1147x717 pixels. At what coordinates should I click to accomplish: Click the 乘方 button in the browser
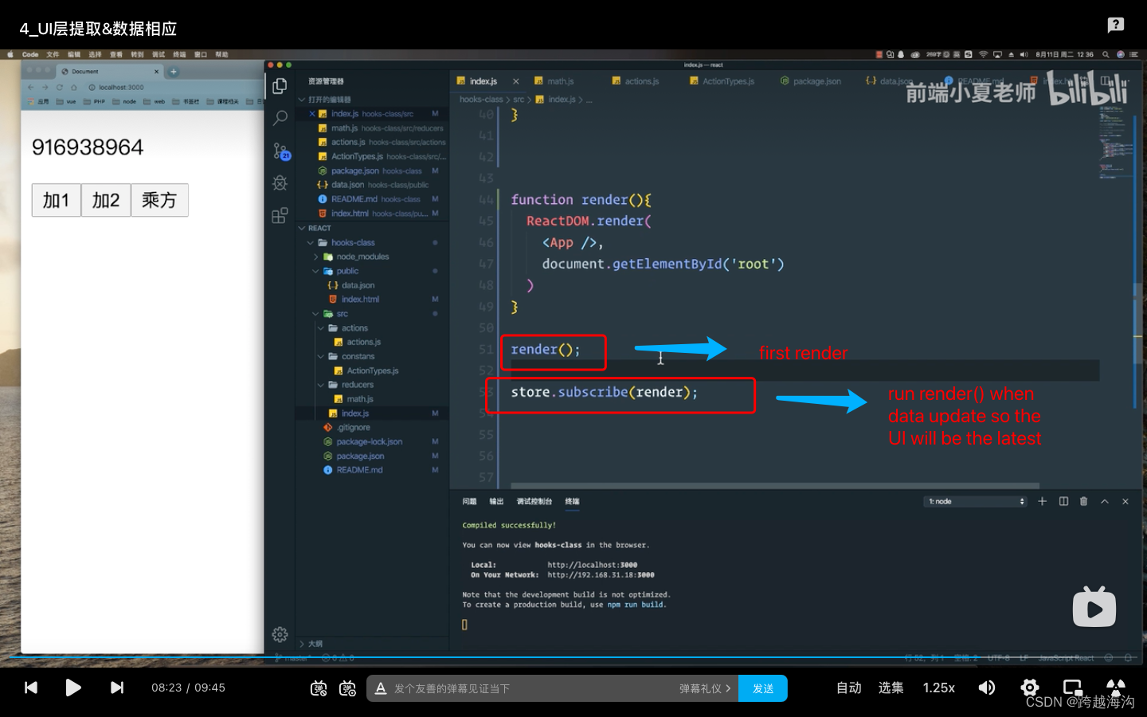coord(159,200)
